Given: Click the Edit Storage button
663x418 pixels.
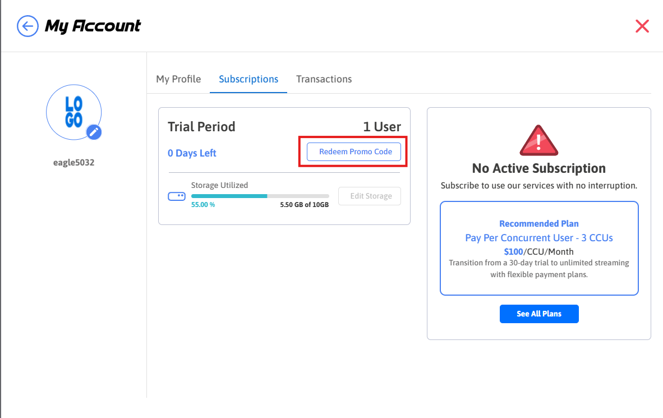Looking at the screenshot, I should click(370, 196).
